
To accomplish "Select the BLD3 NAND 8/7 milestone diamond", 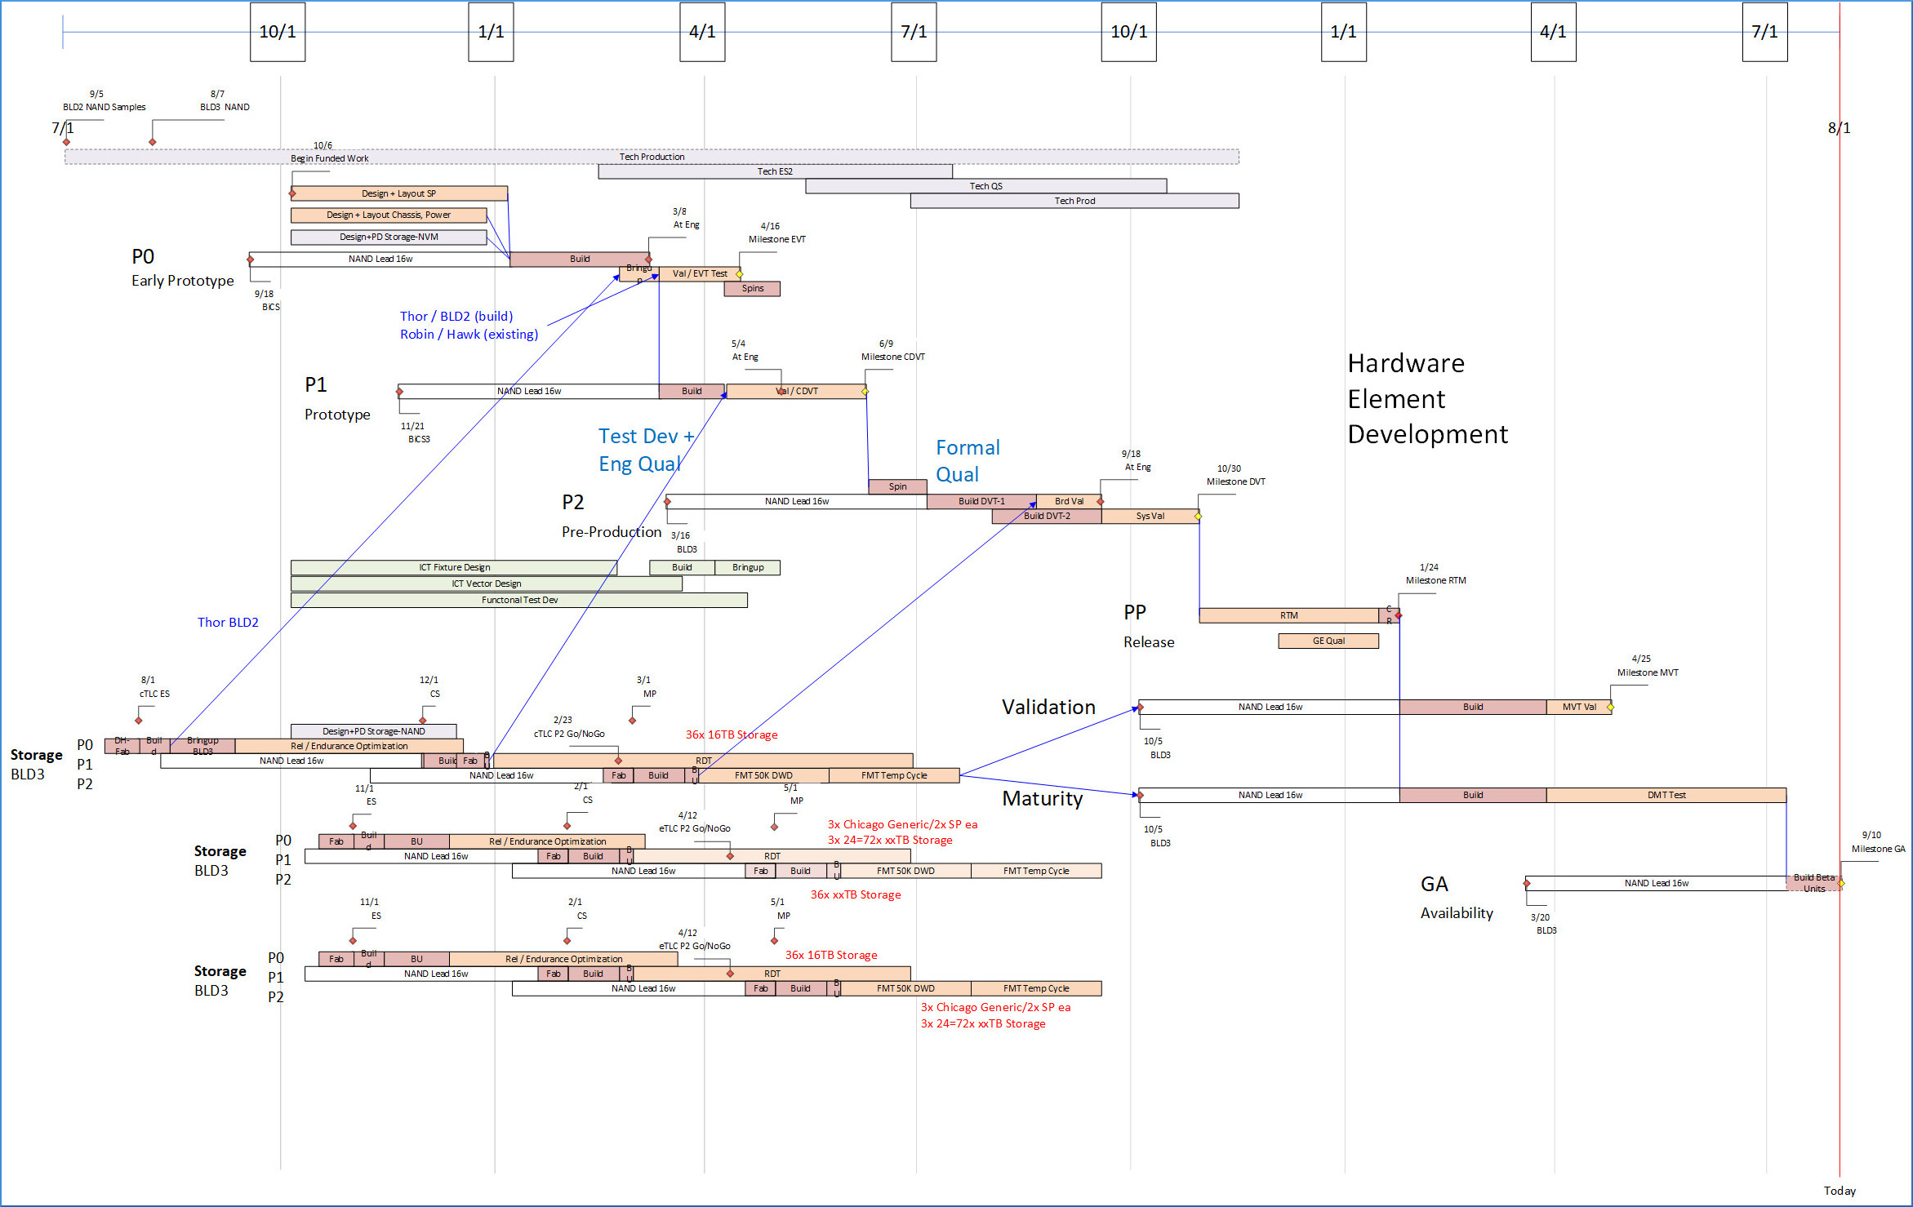I will [x=153, y=142].
